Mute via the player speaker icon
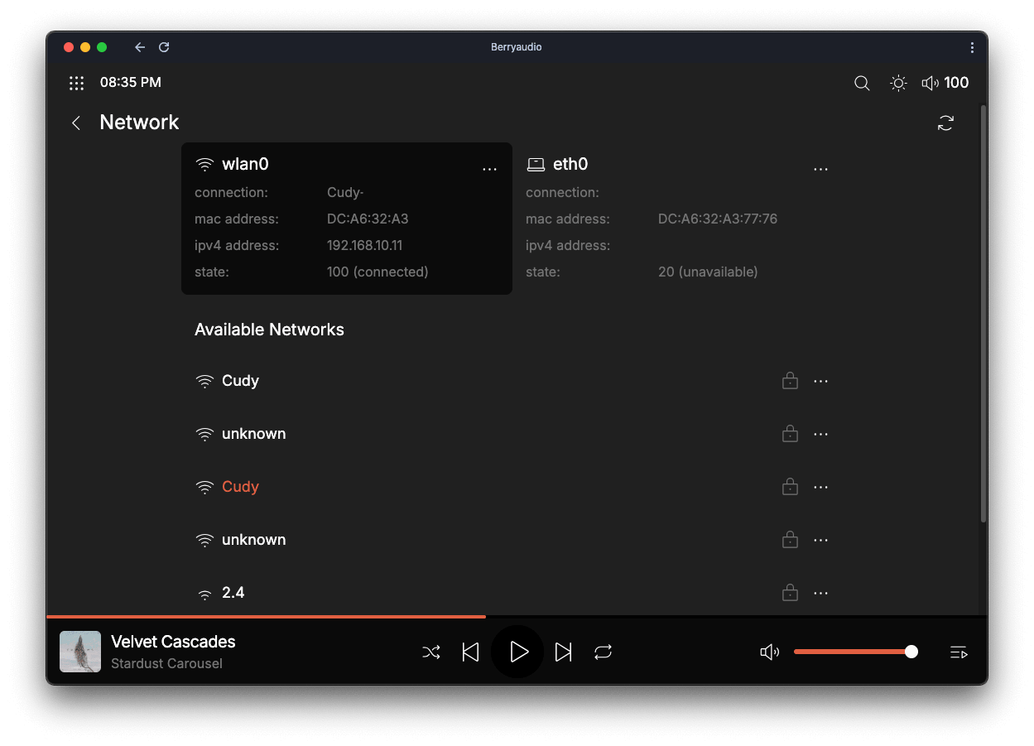This screenshot has height=746, width=1034. [x=769, y=652]
